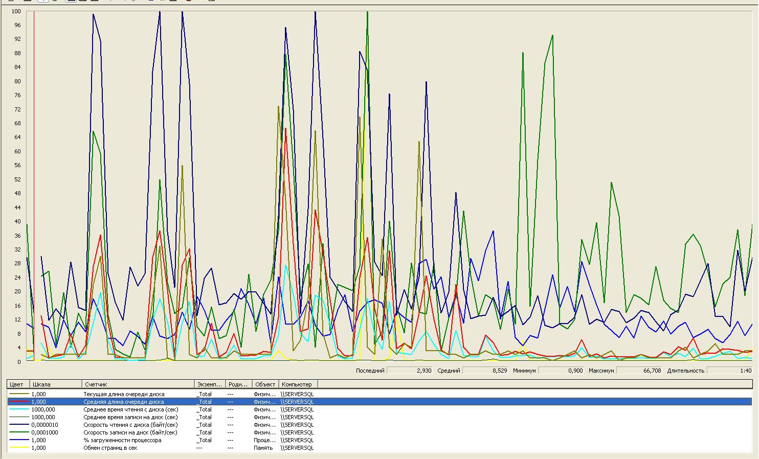Click the "Счетчик" column header
The width and height of the screenshot is (759, 459).
(x=138, y=384)
